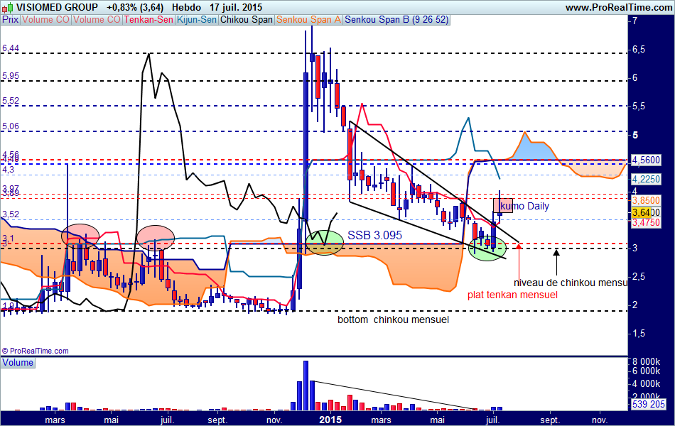Click the niveau de chinkou mensuel annotation
675x426 pixels.
click(x=571, y=283)
